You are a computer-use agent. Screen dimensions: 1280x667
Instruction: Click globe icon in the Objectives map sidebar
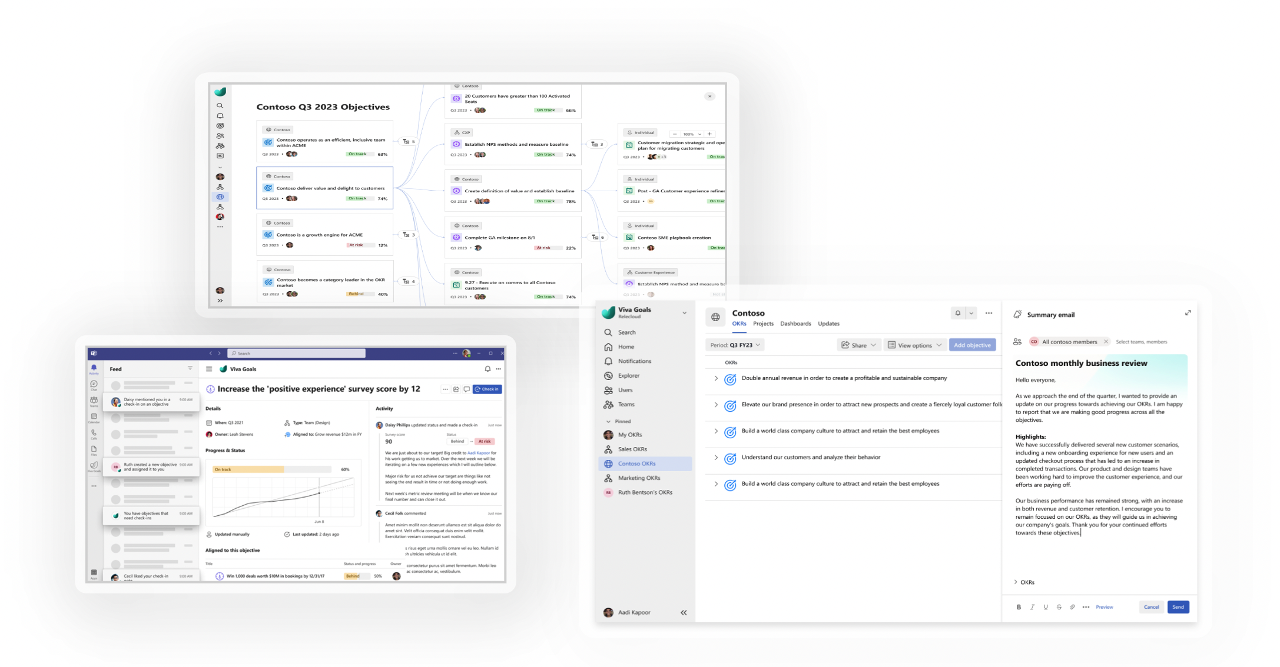(x=220, y=197)
